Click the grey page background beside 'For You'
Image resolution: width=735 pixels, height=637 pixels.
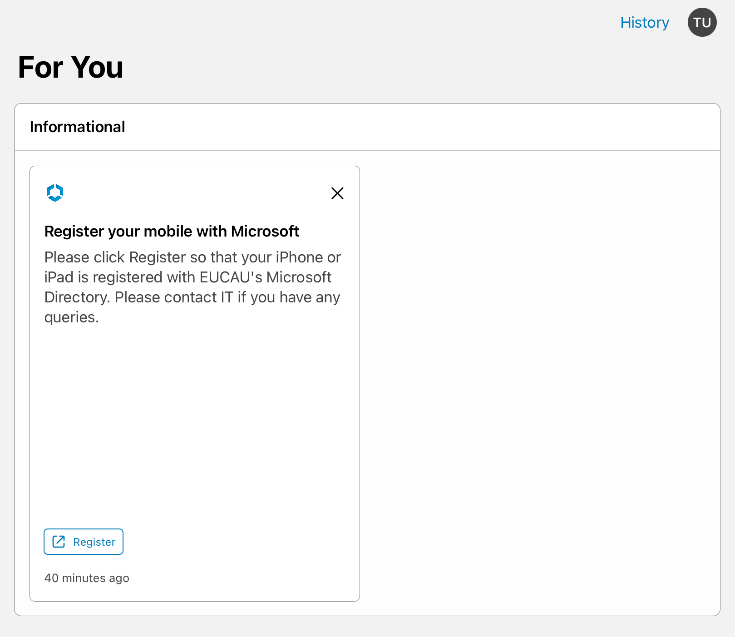coord(363,68)
